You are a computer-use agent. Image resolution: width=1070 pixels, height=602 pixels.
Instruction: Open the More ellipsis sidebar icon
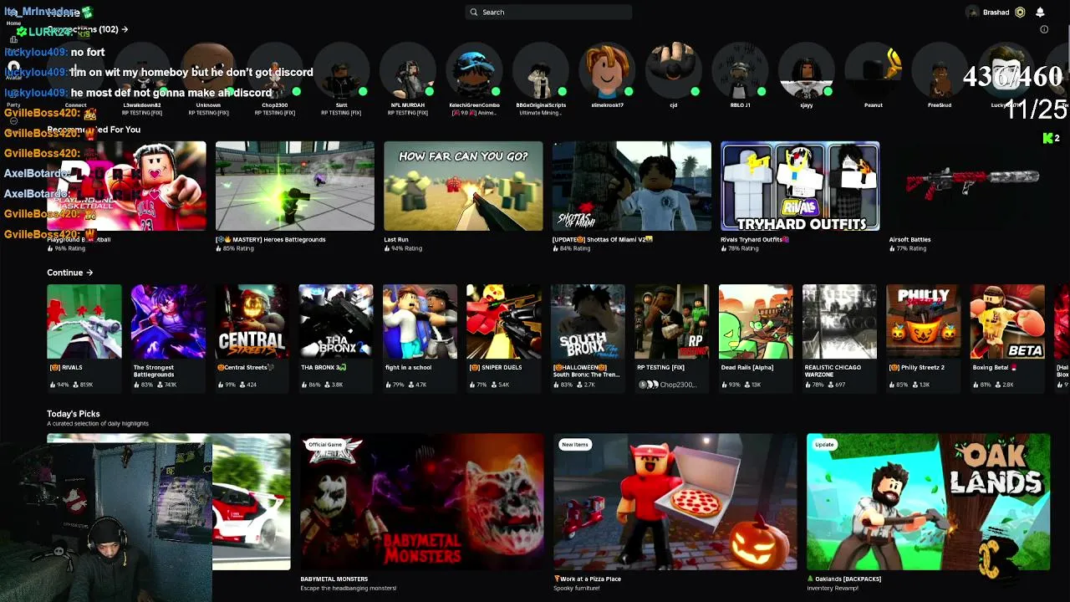pyautogui.click(x=13, y=121)
